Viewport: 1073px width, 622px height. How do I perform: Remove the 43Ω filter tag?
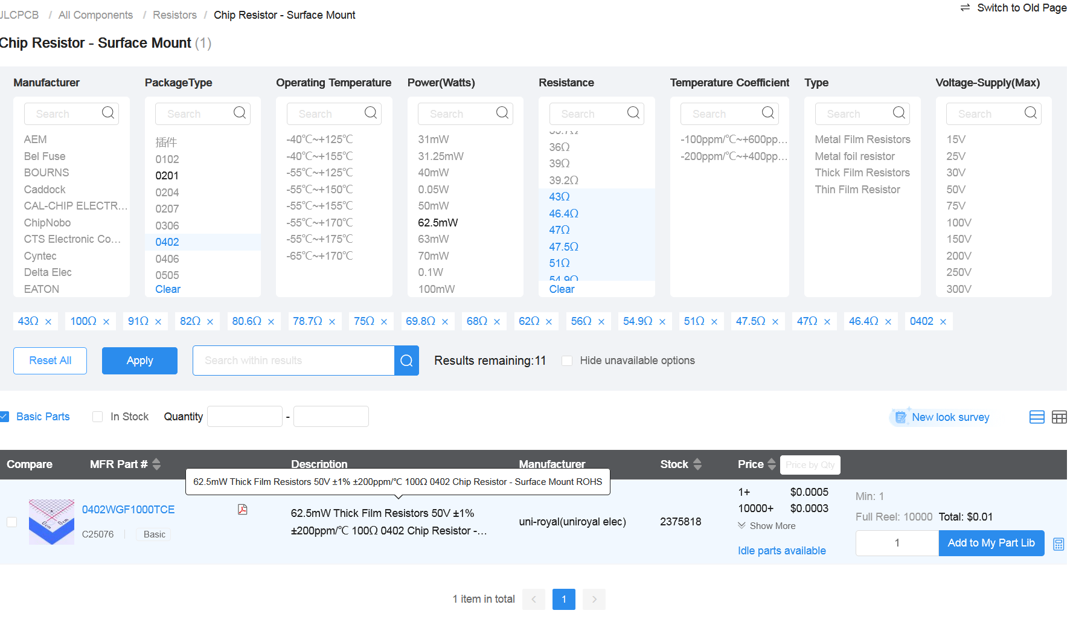click(48, 322)
